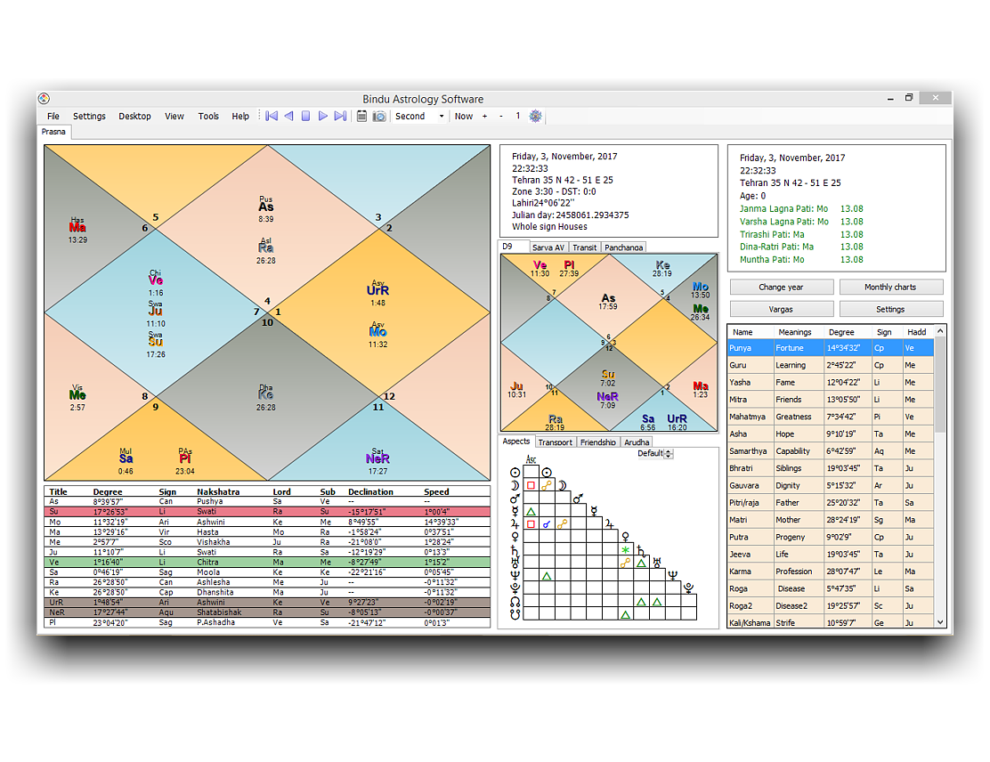Click Pl planet in main chart
Viewport: 990px width, 762px height.
pyautogui.click(x=185, y=459)
